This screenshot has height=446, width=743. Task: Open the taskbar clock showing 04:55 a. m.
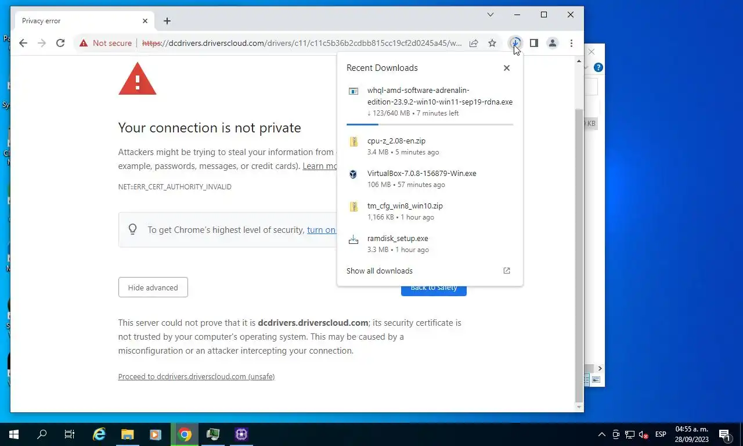692,434
